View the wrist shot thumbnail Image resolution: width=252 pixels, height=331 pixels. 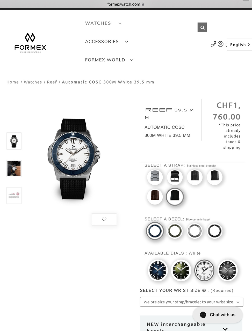pos(14,168)
